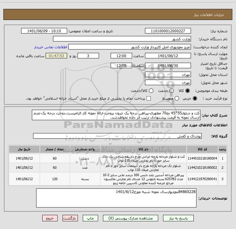
Task: Click the پاسخ به نیاز button
Action: pos(178,218)
